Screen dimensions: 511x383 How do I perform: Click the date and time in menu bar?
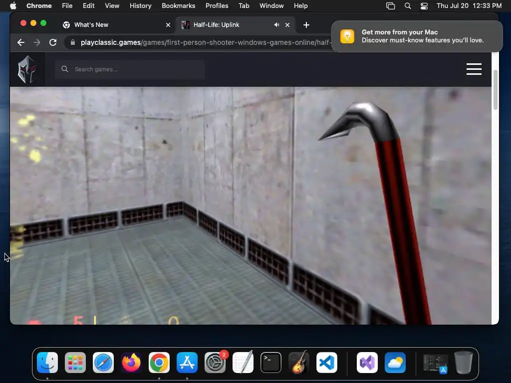(469, 5)
